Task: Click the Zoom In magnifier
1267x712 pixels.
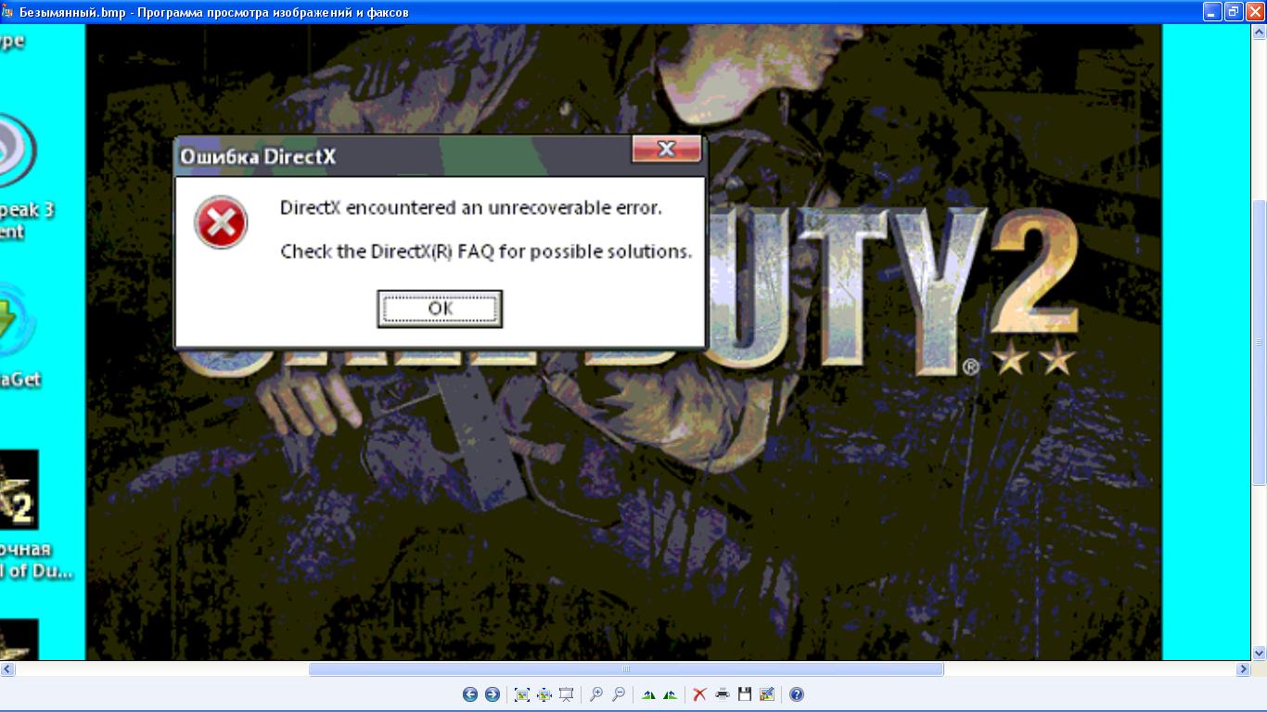Action: pyautogui.click(x=596, y=694)
